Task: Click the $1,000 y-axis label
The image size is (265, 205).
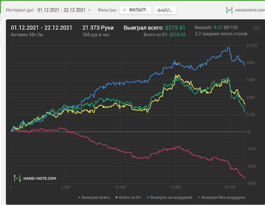Action: [x=252, y=46]
